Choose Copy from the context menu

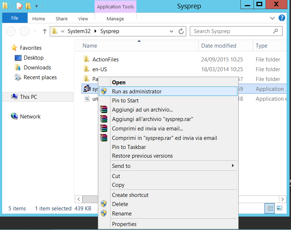(168, 185)
